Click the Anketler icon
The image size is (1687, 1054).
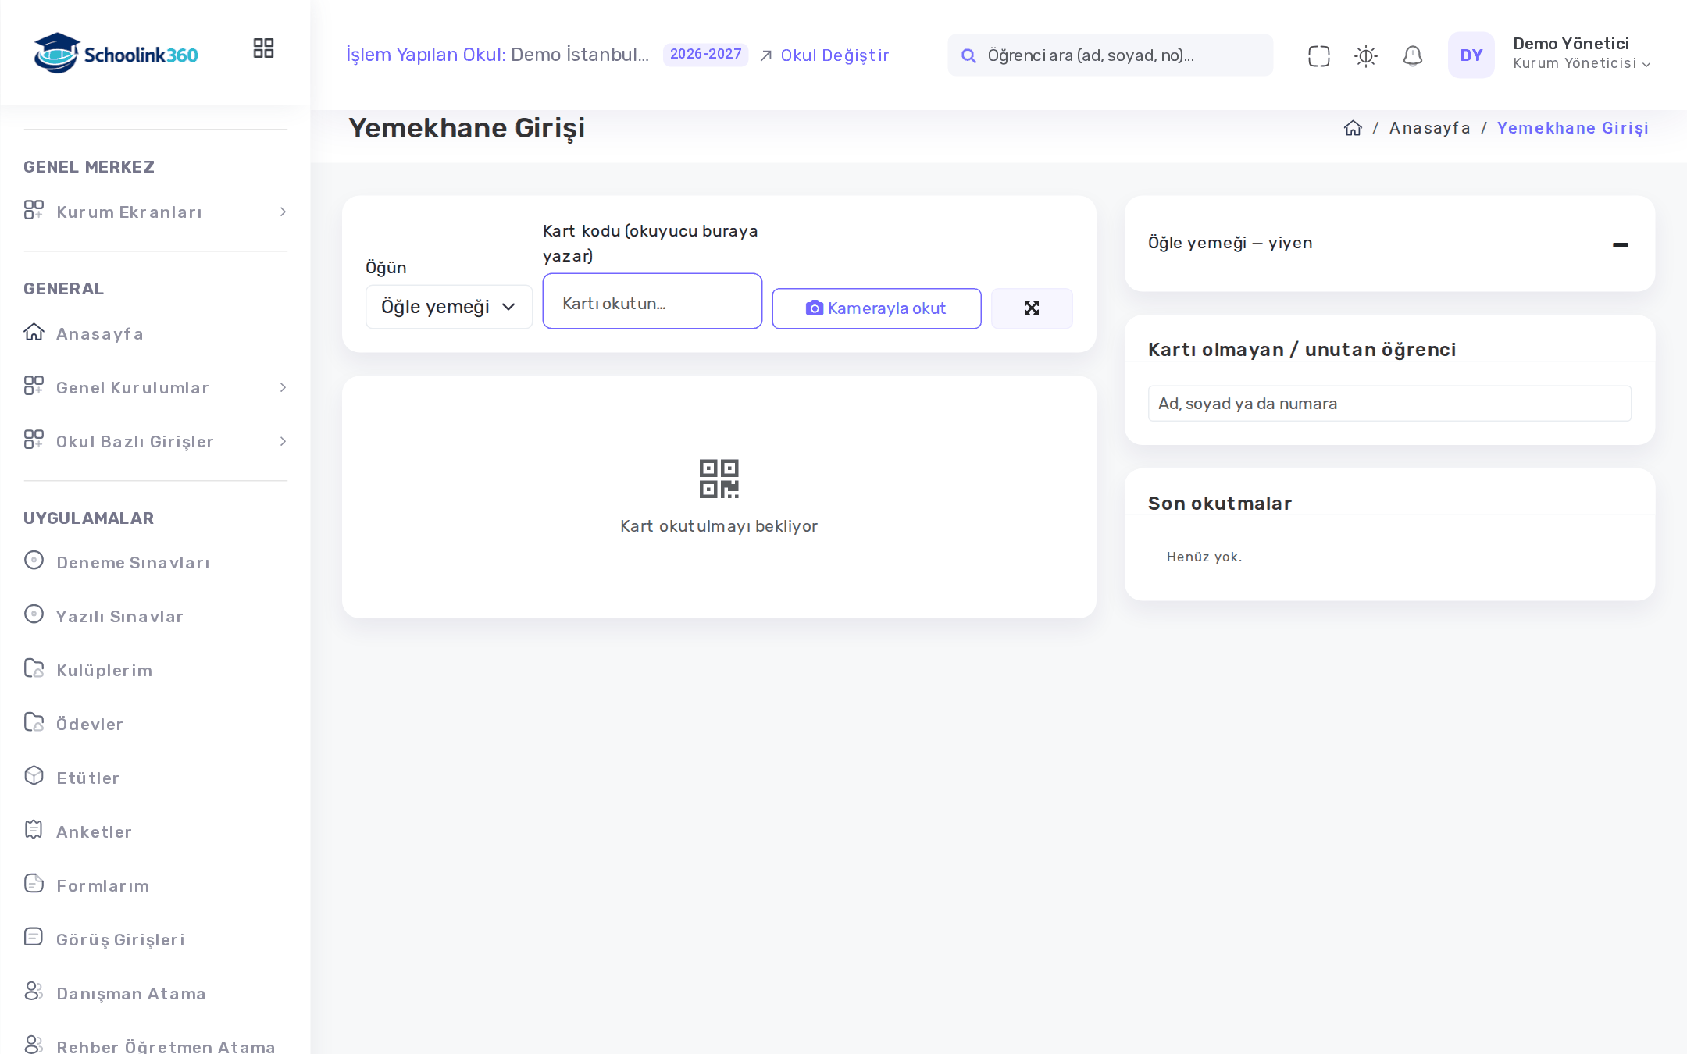[34, 830]
